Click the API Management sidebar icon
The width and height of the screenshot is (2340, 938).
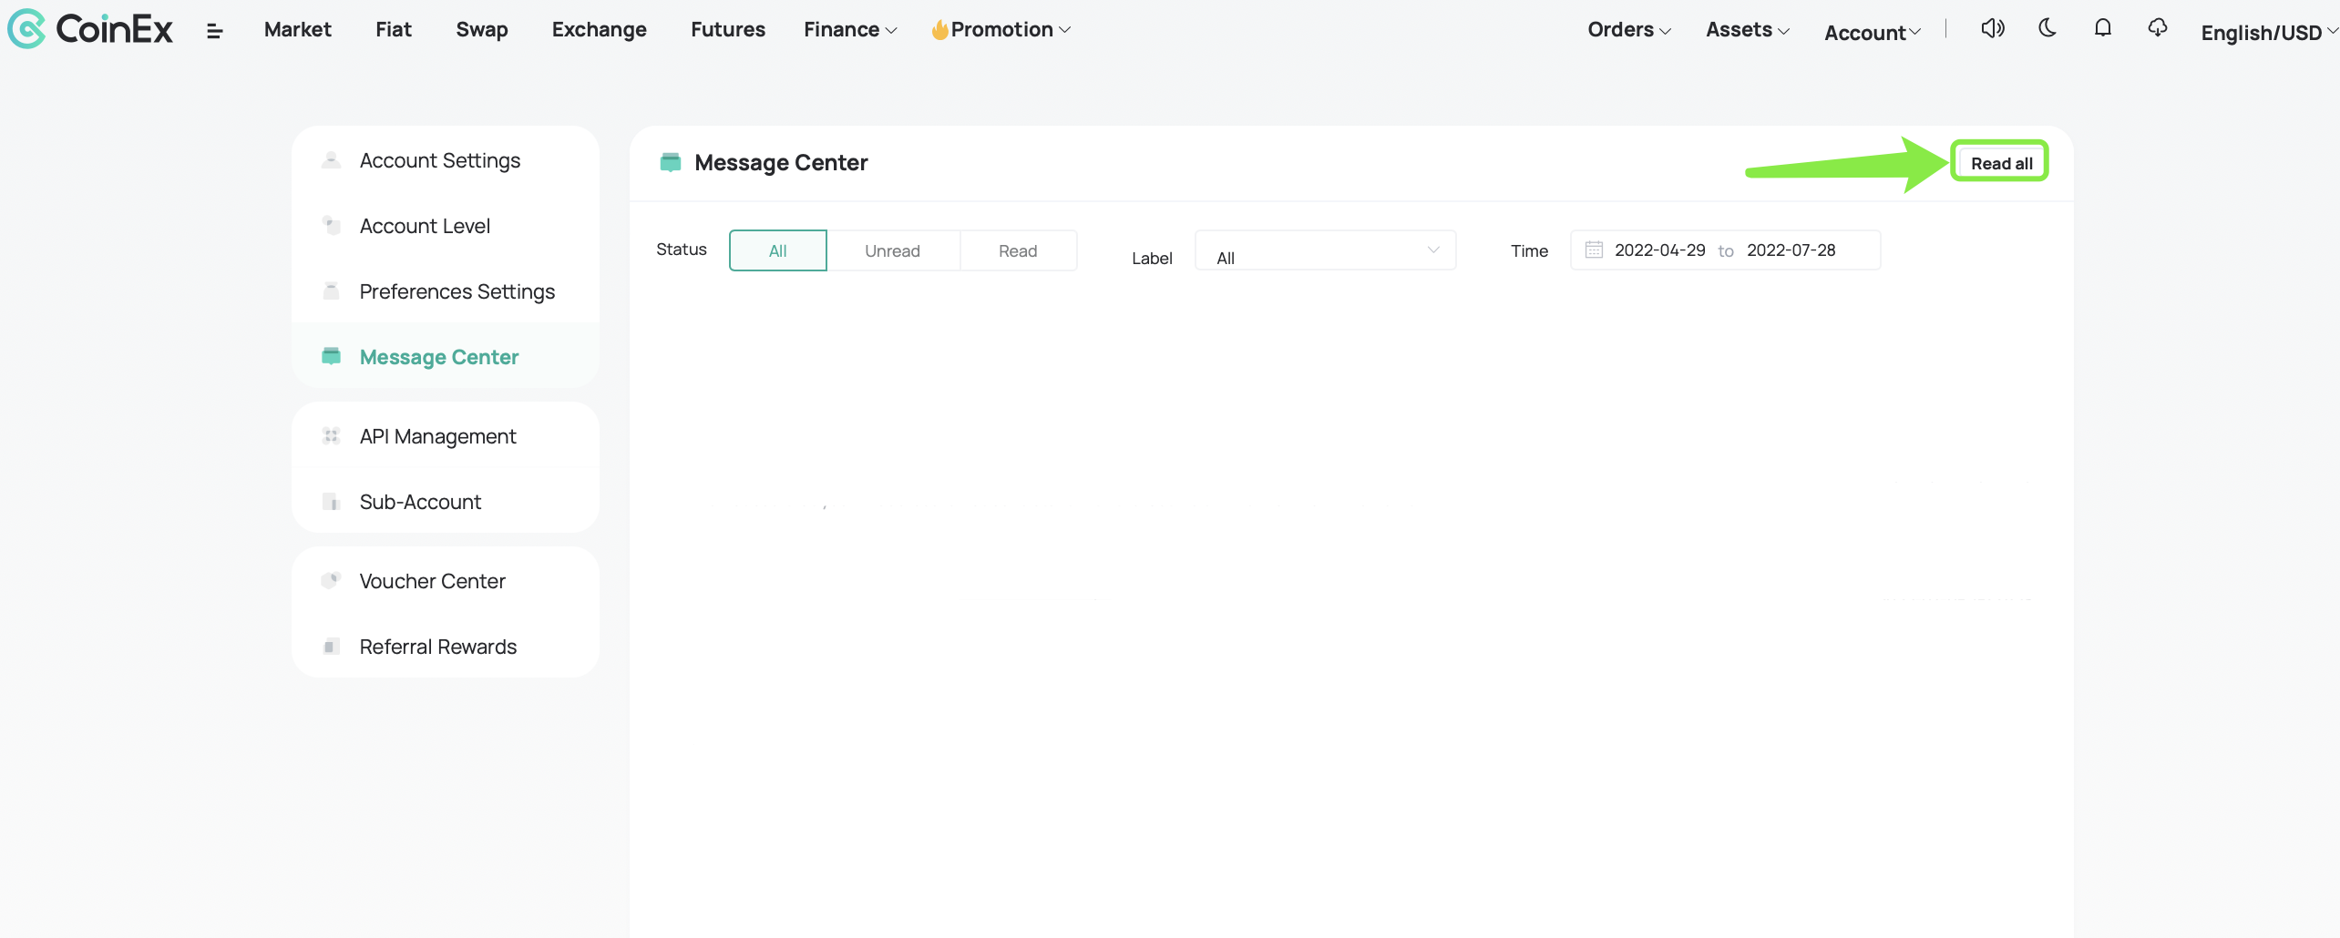tap(332, 436)
